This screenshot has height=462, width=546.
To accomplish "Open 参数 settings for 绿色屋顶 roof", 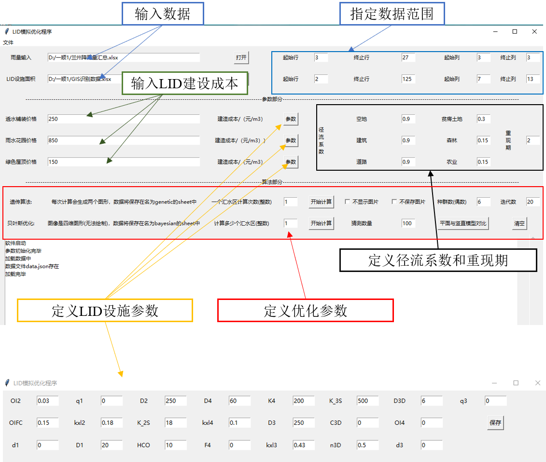I will click(291, 162).
